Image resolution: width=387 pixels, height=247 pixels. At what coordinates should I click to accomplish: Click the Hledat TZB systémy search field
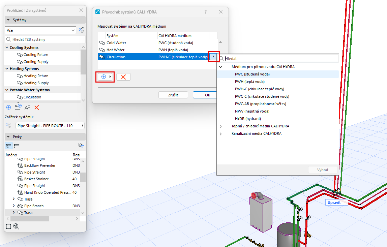coord(45,39)
